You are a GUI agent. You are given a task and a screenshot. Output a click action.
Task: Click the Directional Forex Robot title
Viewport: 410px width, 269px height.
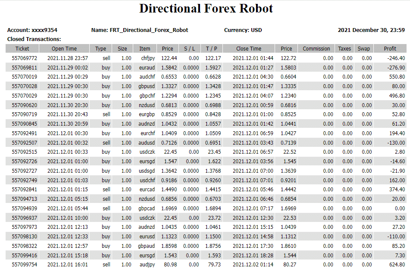[x=206, y=8]
